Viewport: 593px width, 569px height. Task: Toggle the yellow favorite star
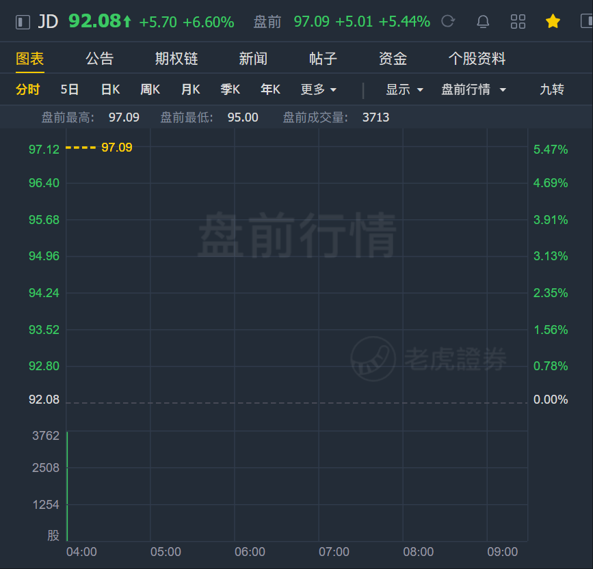pos(553,21)
